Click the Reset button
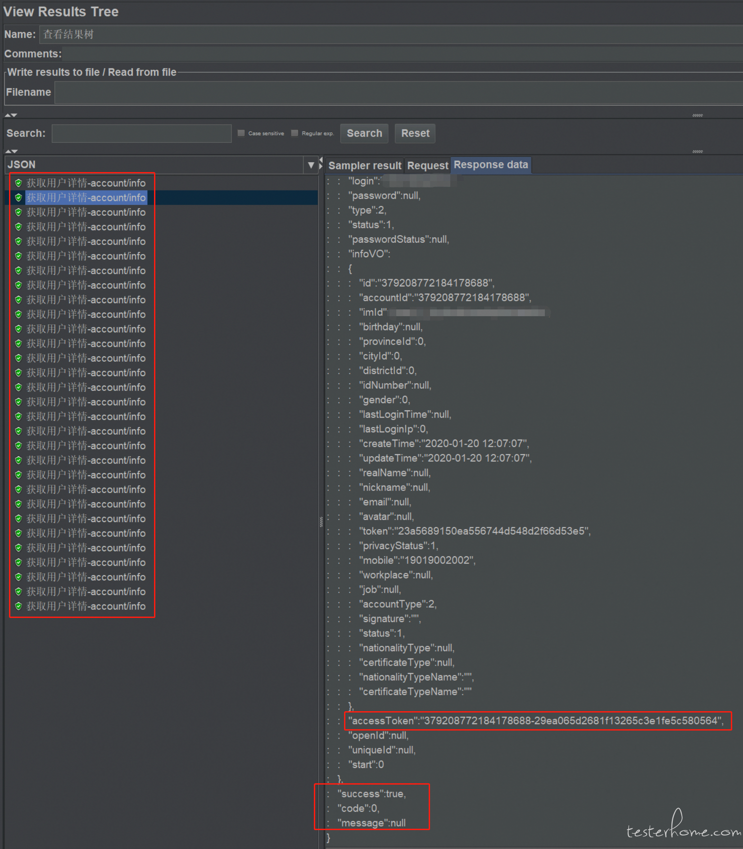743x849 pixels. click(x=415, y=133)
